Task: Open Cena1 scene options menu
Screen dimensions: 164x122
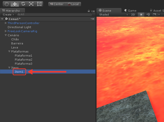Action: pos(92,19)
